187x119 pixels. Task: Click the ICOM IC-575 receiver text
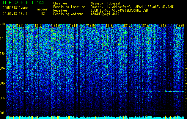119,10
